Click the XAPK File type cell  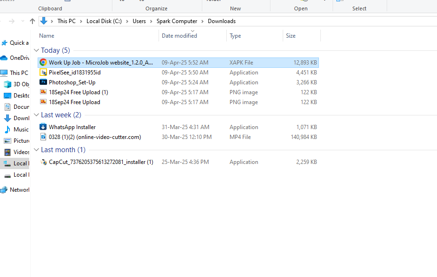coord(241,63)
